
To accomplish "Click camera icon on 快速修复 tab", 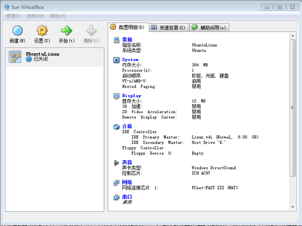I will click(154, 27).
